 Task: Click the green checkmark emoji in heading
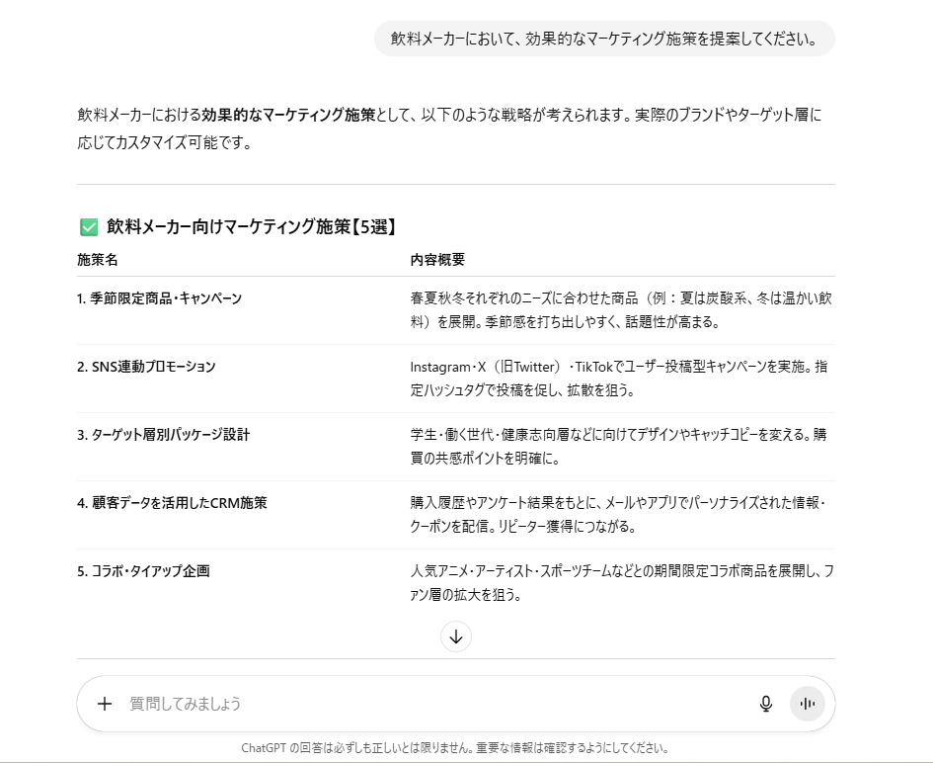pyautogui.click(x=89, y=227)
